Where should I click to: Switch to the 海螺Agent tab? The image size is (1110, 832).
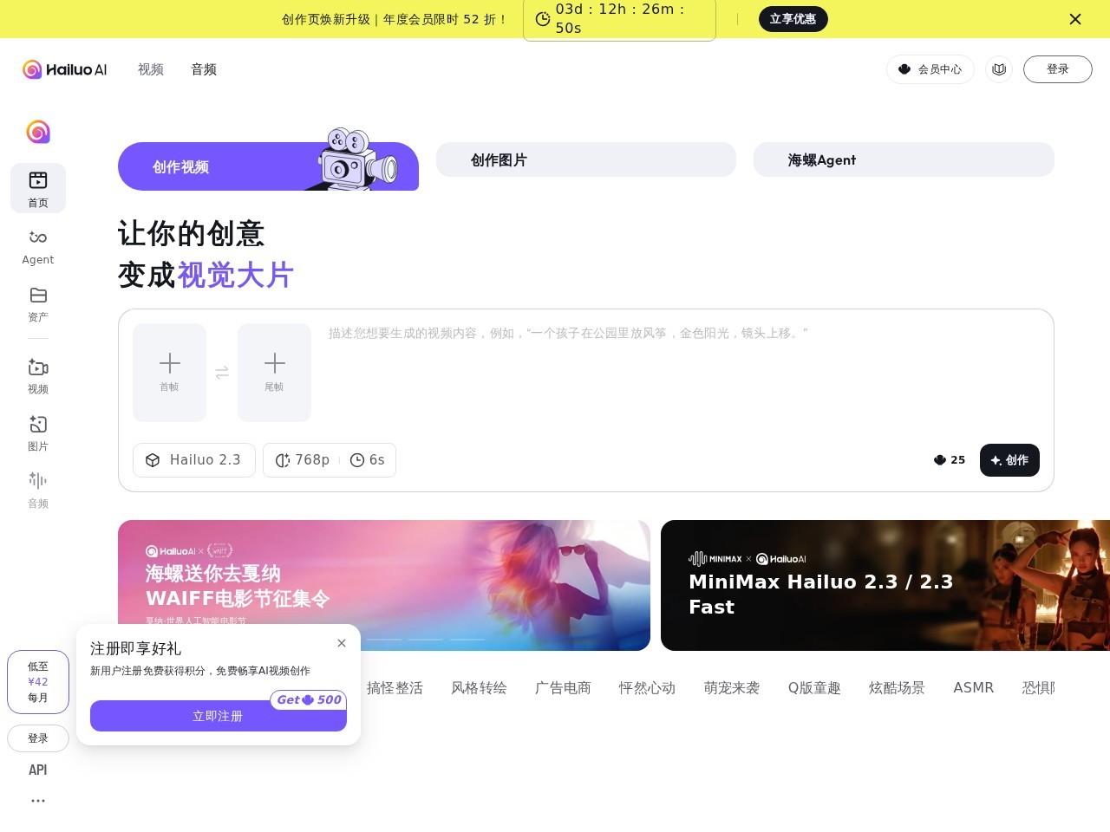(904, 159)
